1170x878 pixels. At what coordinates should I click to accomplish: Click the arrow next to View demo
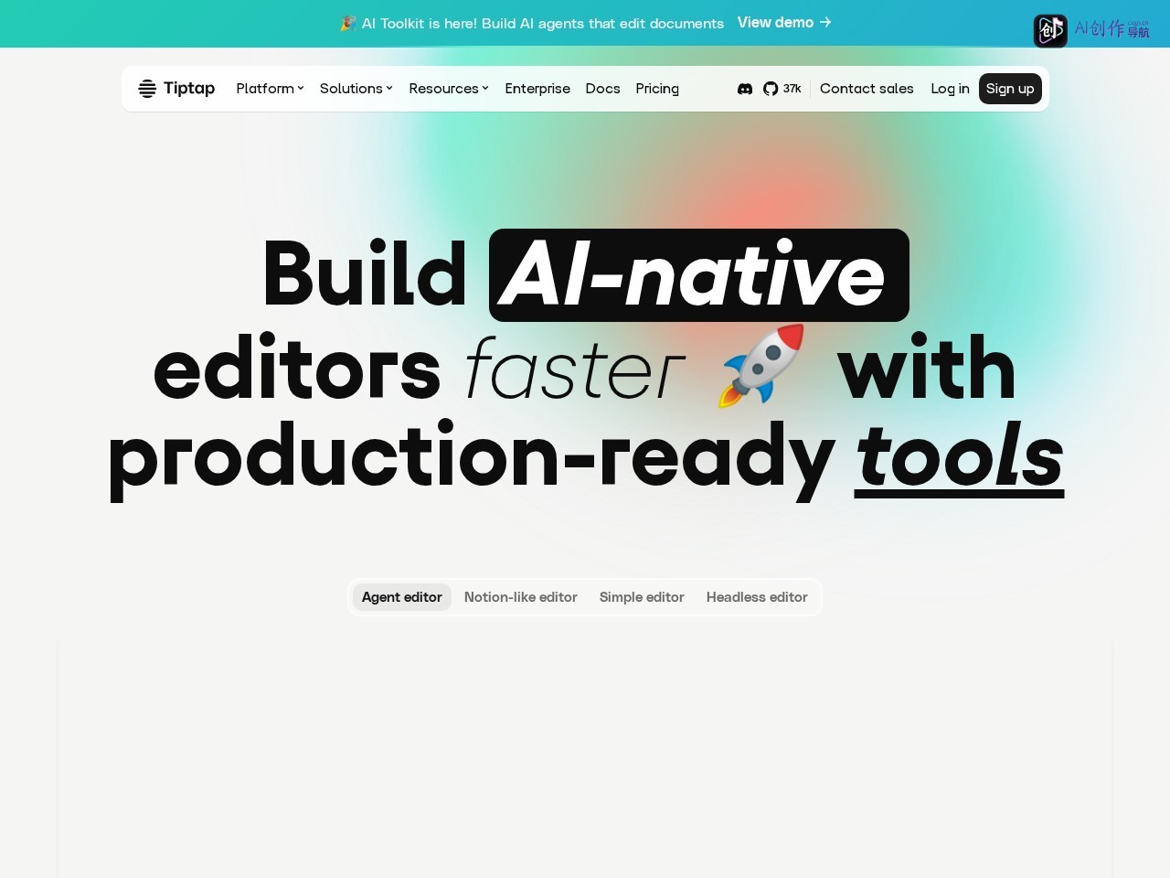[825, 22]
